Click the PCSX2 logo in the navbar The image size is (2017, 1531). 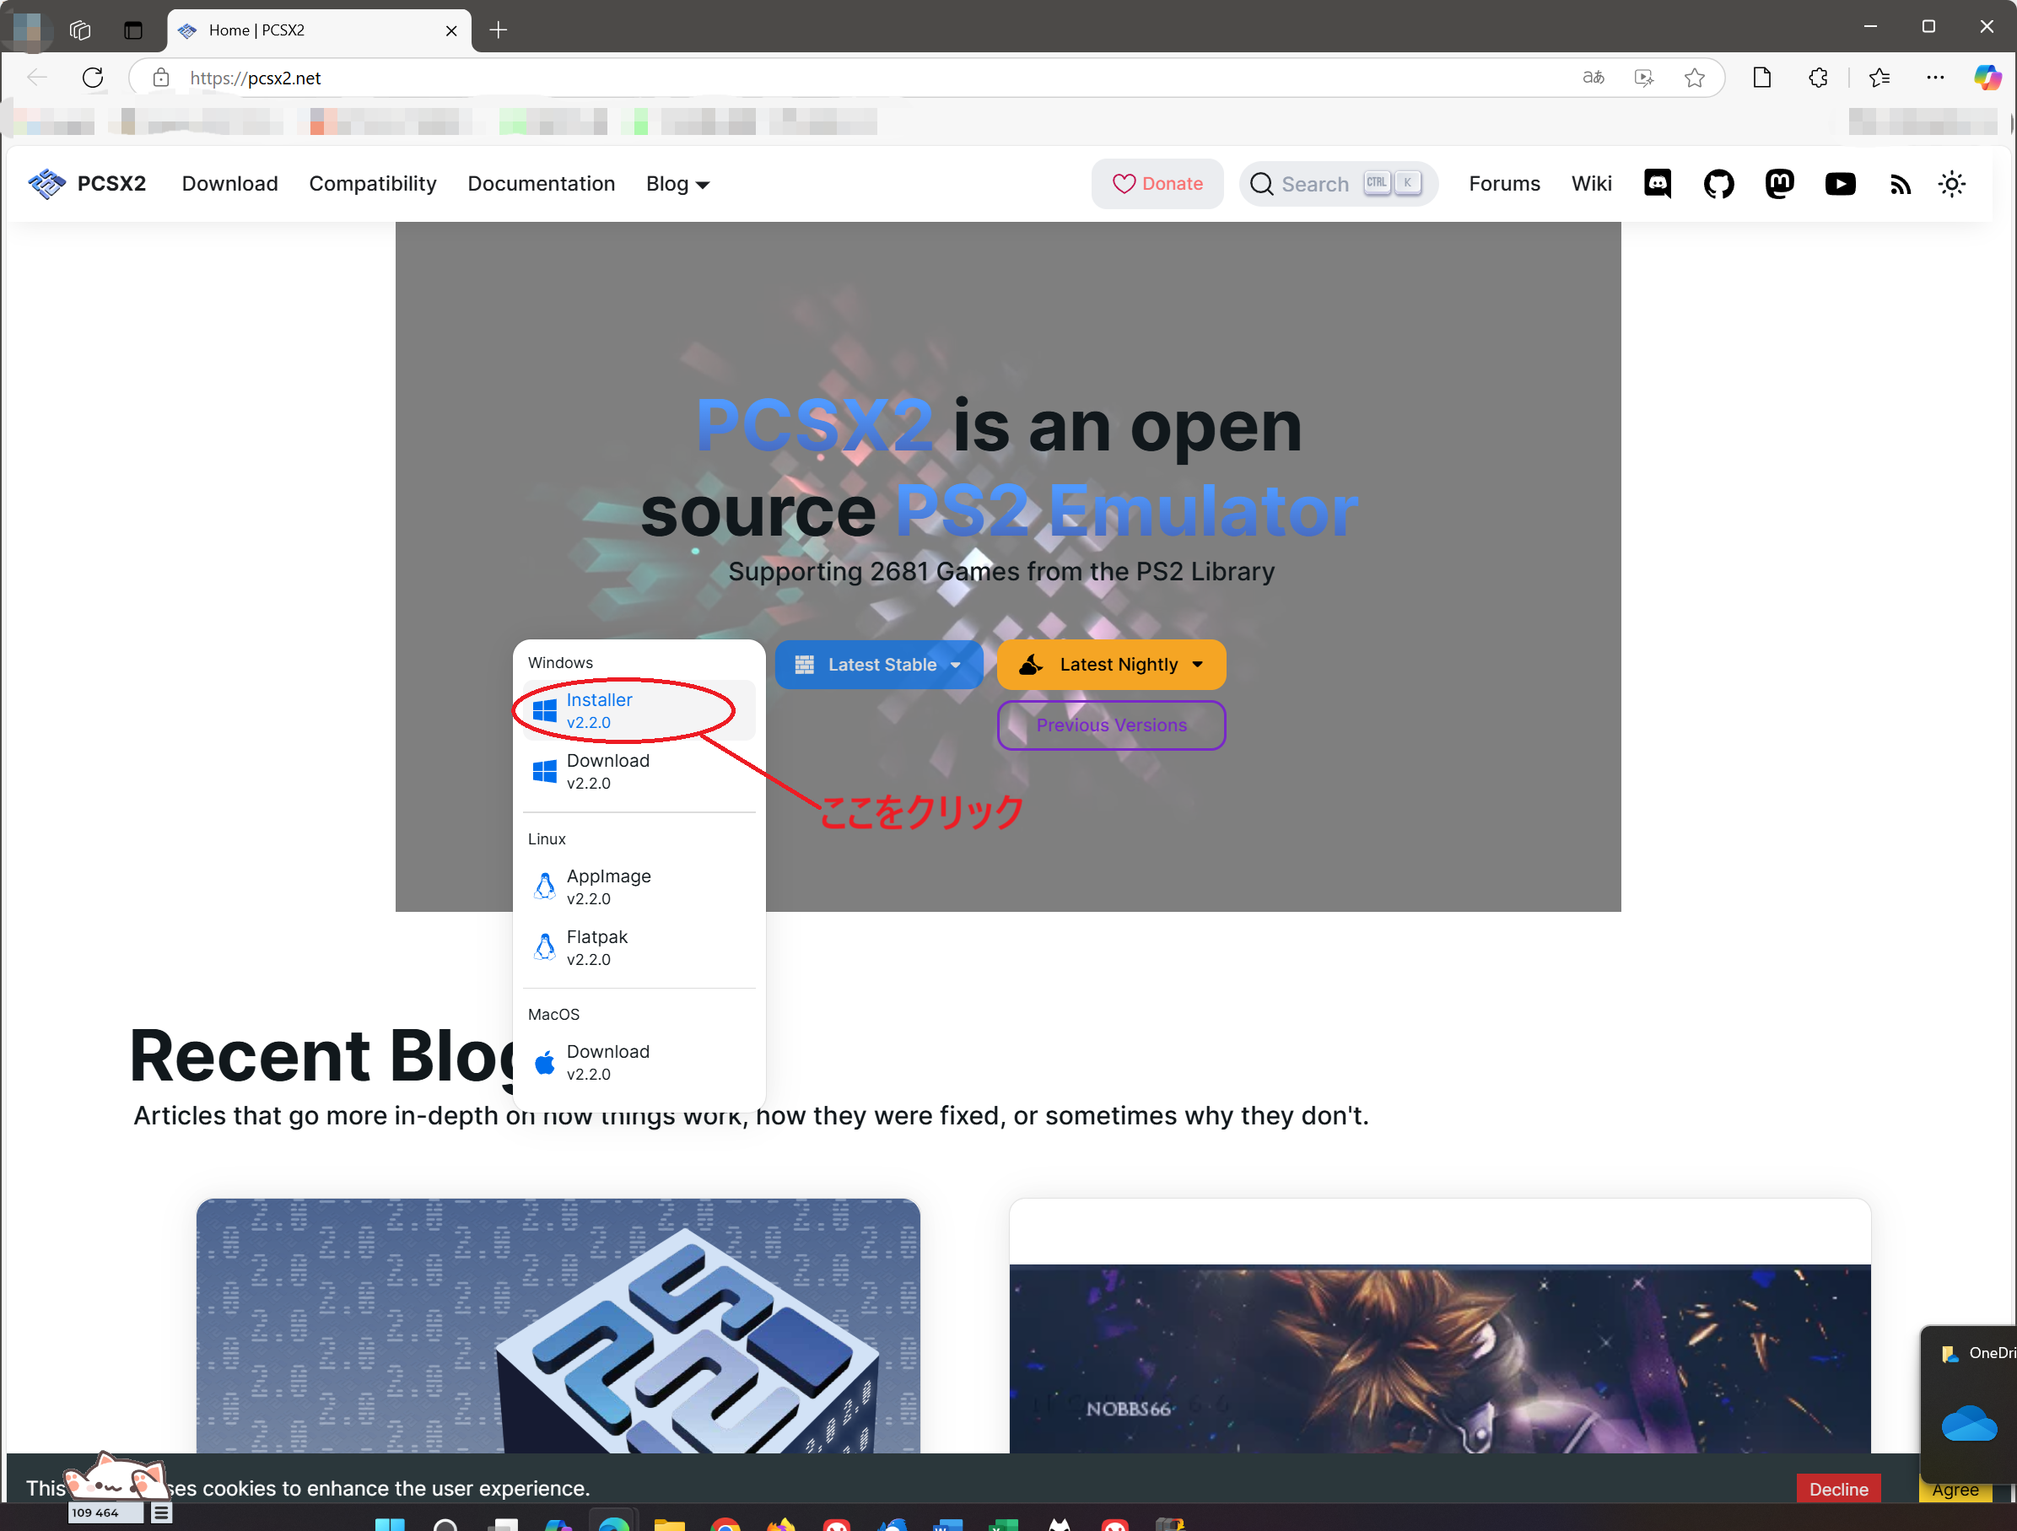(46, 184)
